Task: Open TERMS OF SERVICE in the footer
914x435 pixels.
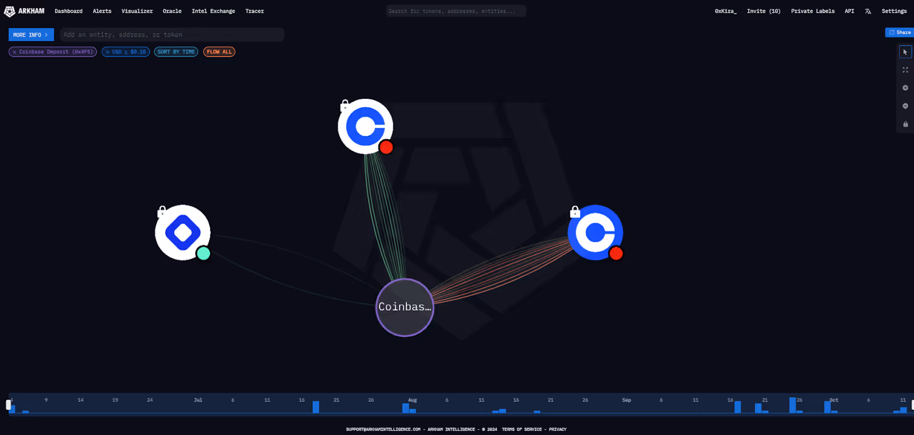Action: point(522,429)
